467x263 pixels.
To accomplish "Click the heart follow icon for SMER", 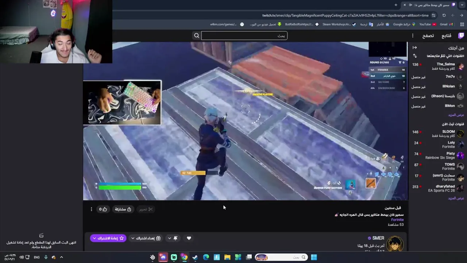I will click(x=189, y=238).
